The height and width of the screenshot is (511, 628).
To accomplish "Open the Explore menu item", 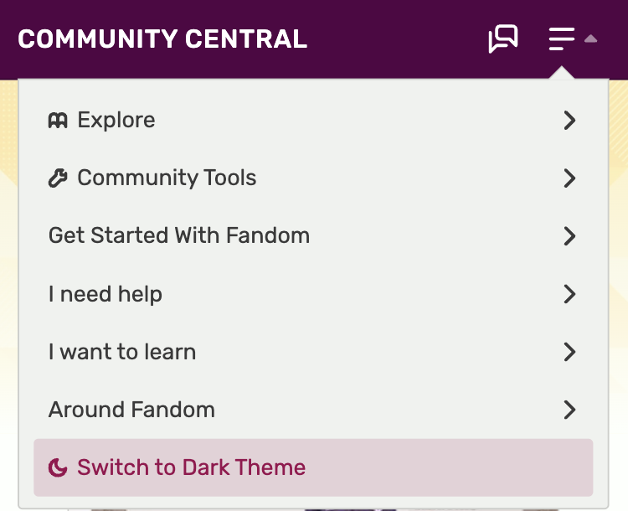I will pos(116,120).
